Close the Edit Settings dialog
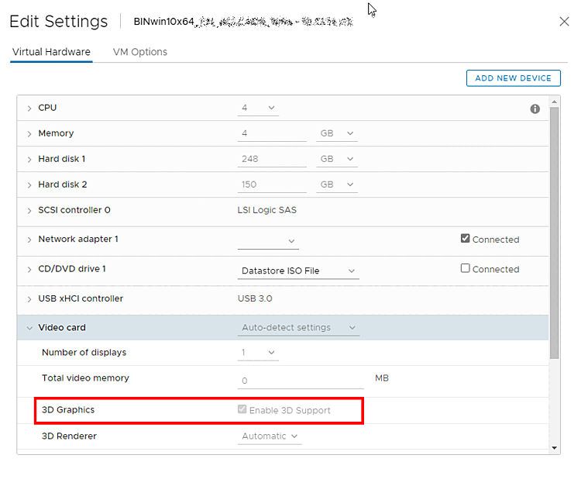Screen dimensions: 581x493 coord(564,22)
